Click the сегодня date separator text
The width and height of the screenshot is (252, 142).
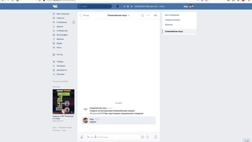[119, 103]
